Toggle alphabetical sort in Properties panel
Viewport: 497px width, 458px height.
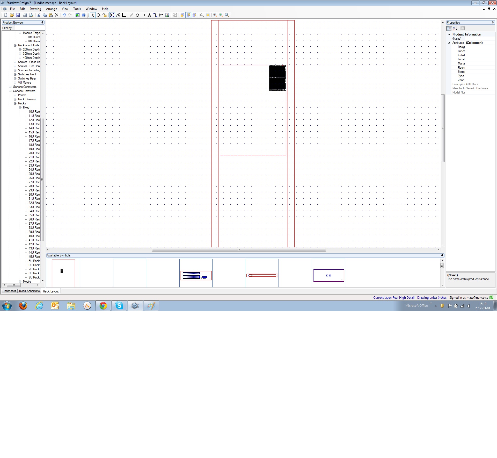[x=455, y=28]
